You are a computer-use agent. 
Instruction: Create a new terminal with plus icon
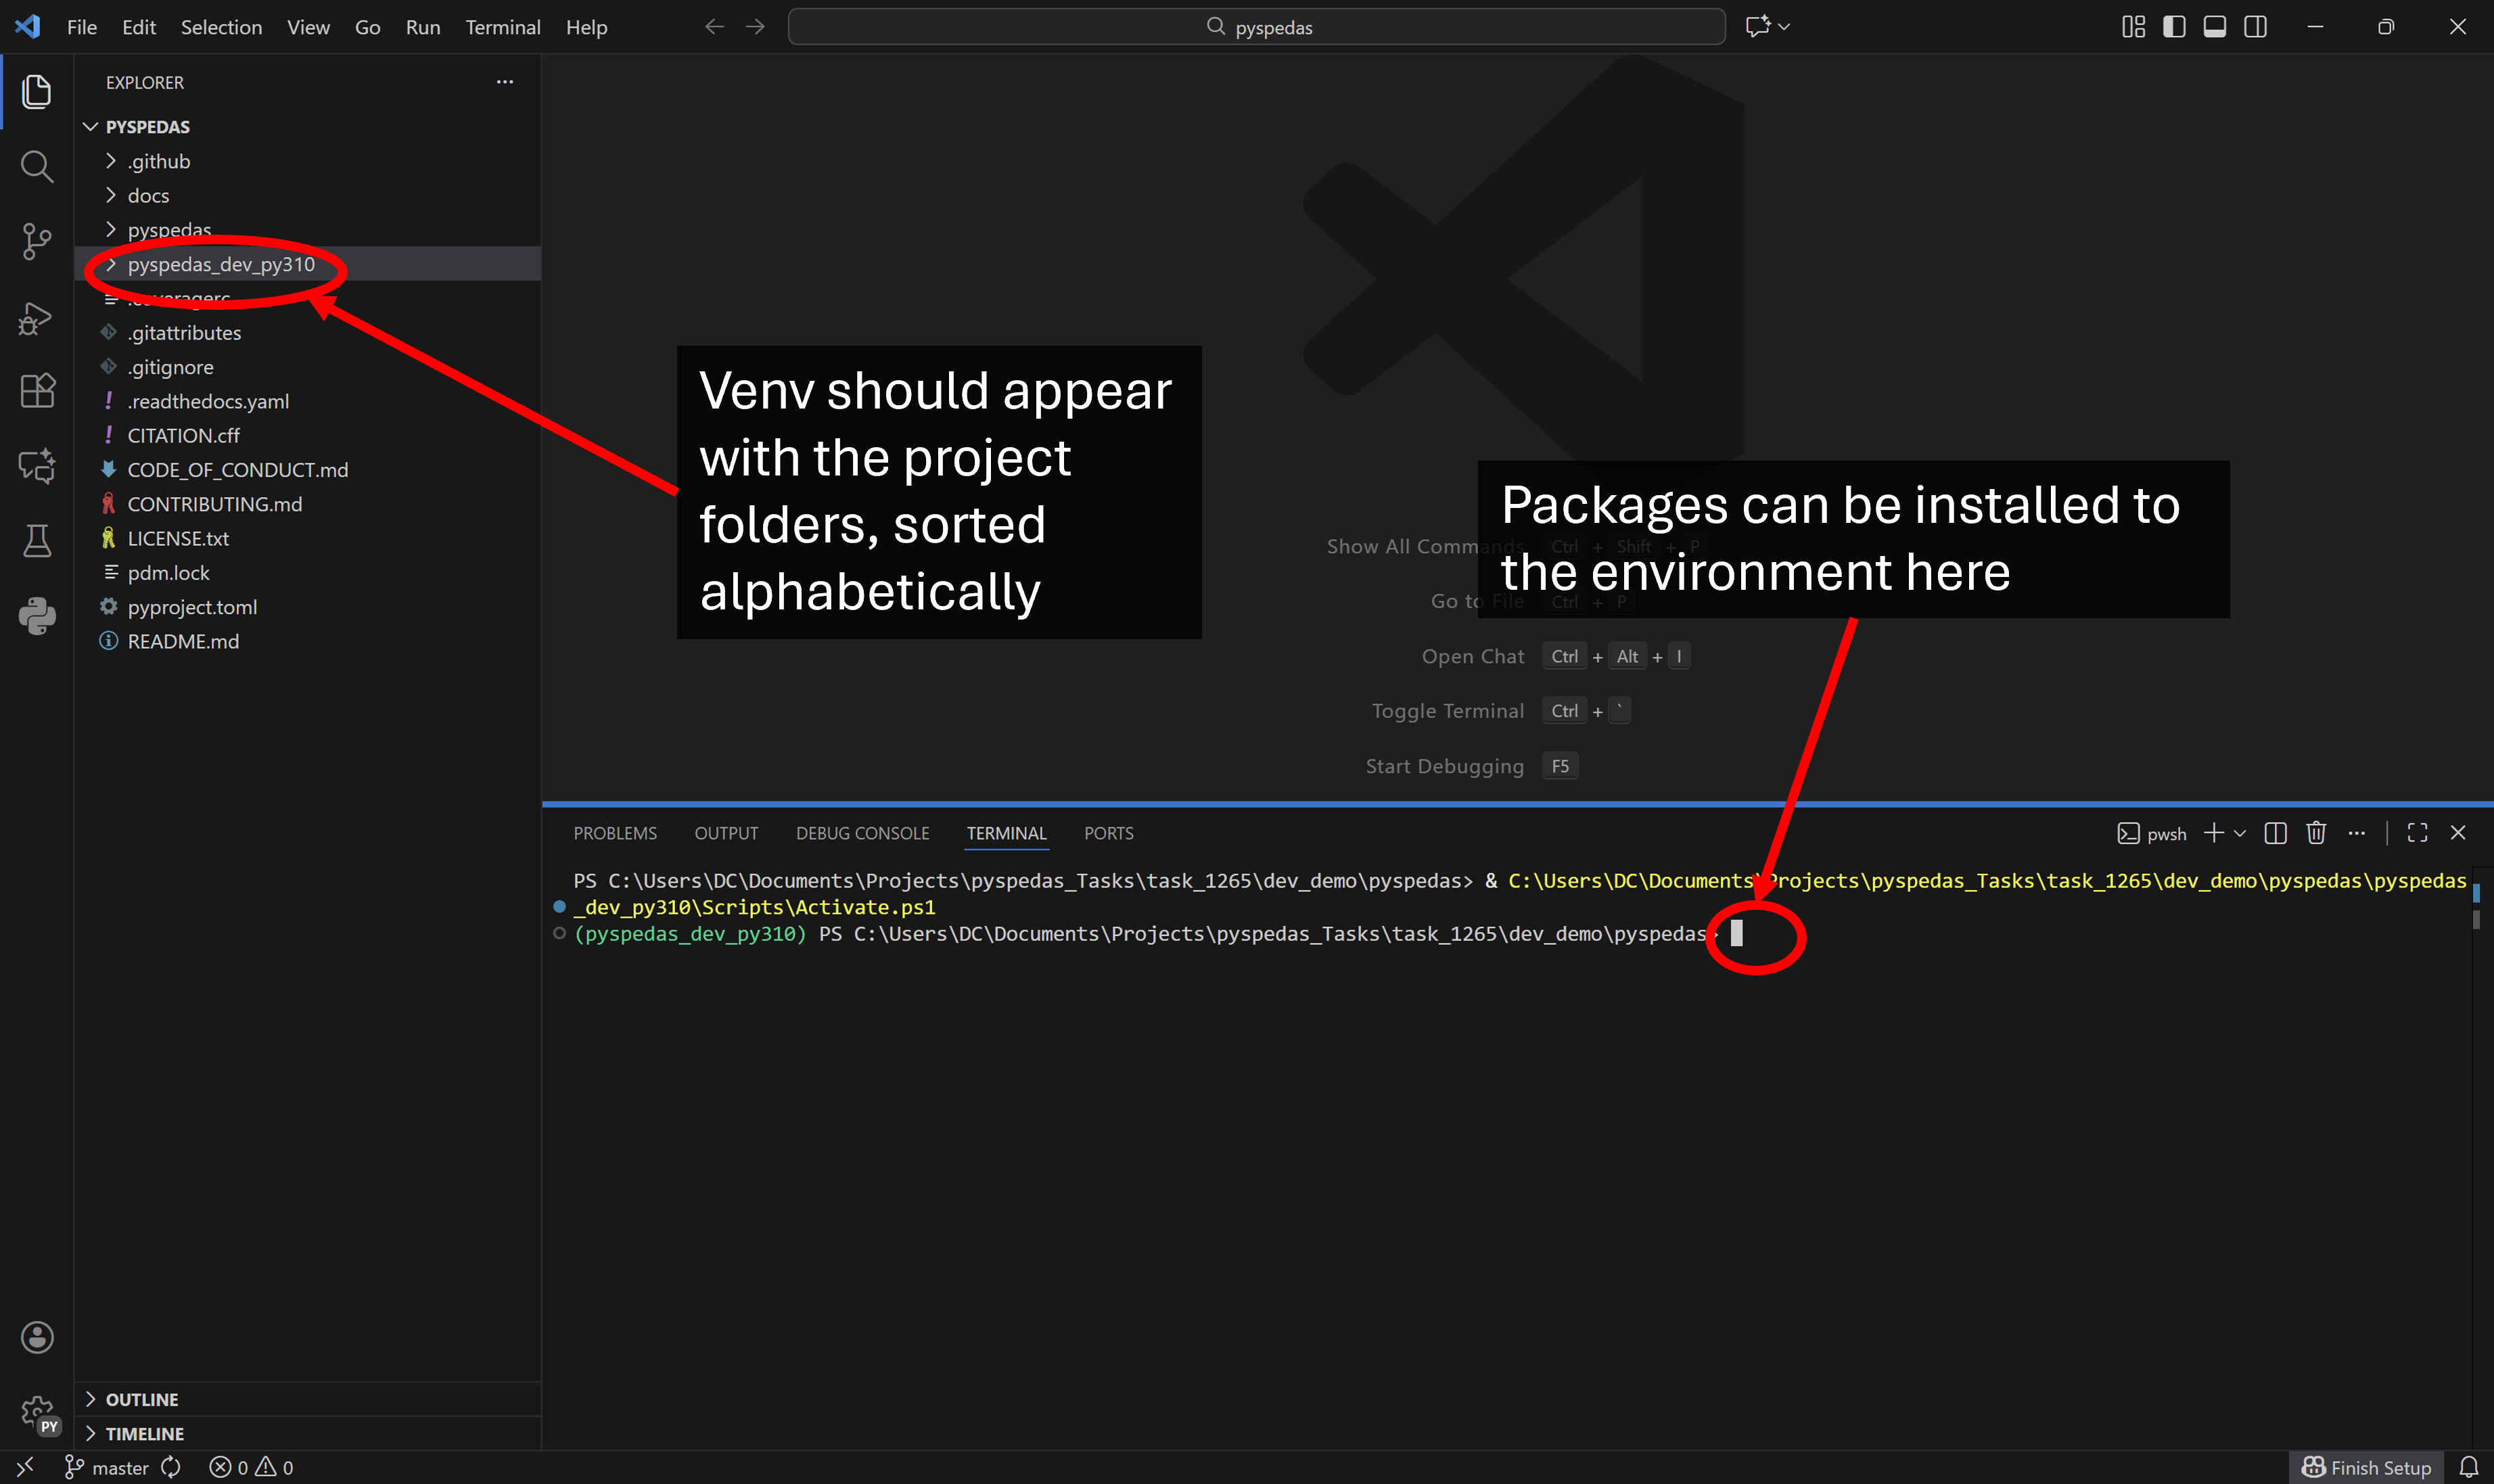click(2213, 833)
